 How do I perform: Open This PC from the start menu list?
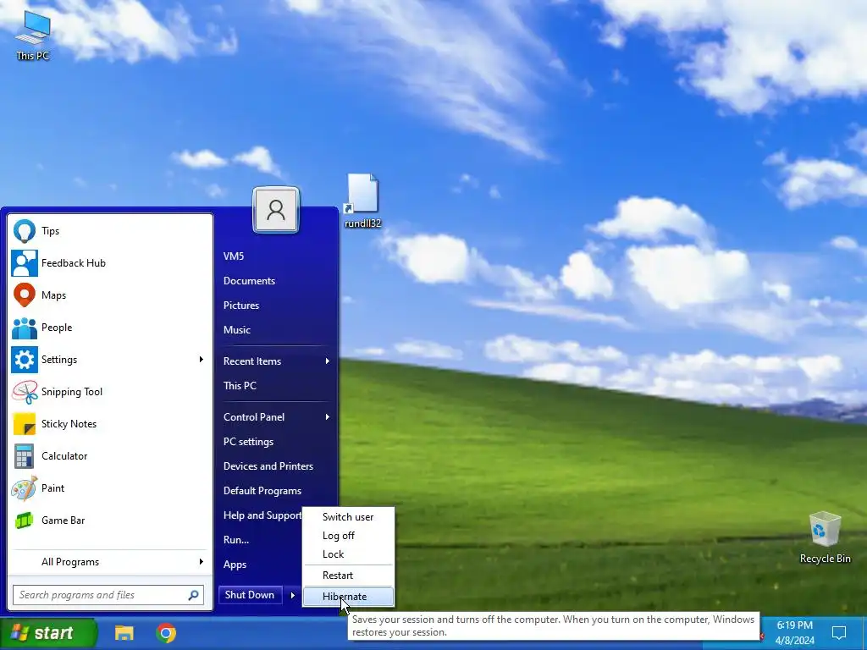pos(240,386)
